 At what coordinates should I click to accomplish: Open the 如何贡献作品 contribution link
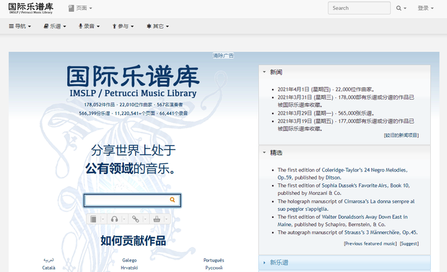(x=133, y=241)
